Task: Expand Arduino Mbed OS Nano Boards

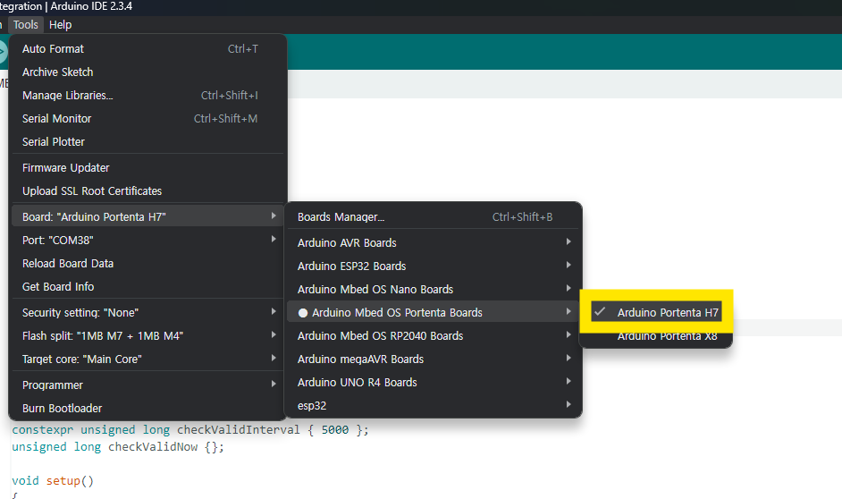Action: click(x=433, y=289)
